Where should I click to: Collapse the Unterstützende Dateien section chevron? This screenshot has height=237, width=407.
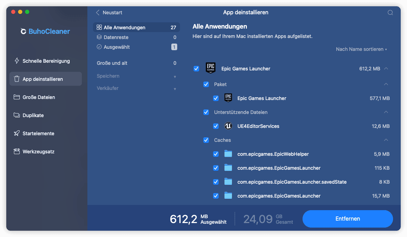click(x=386, y=112)
